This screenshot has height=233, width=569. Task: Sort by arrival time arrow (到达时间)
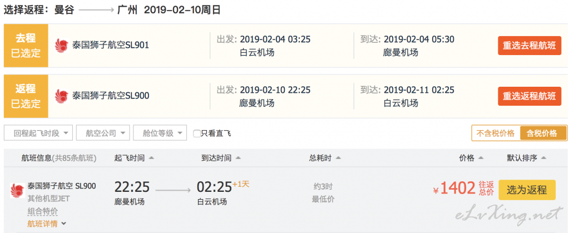tap(239, 158)
